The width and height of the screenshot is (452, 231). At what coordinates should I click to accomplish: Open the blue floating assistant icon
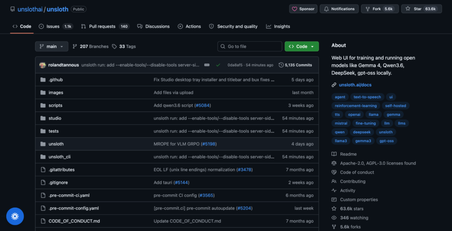pos(15,216)
